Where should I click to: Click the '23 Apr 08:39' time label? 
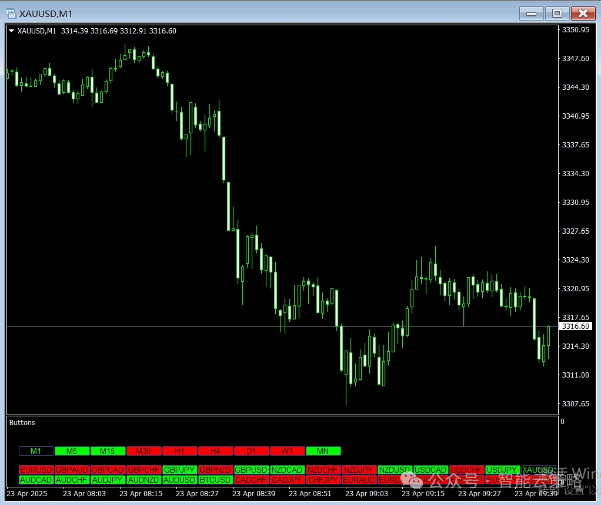253,494
